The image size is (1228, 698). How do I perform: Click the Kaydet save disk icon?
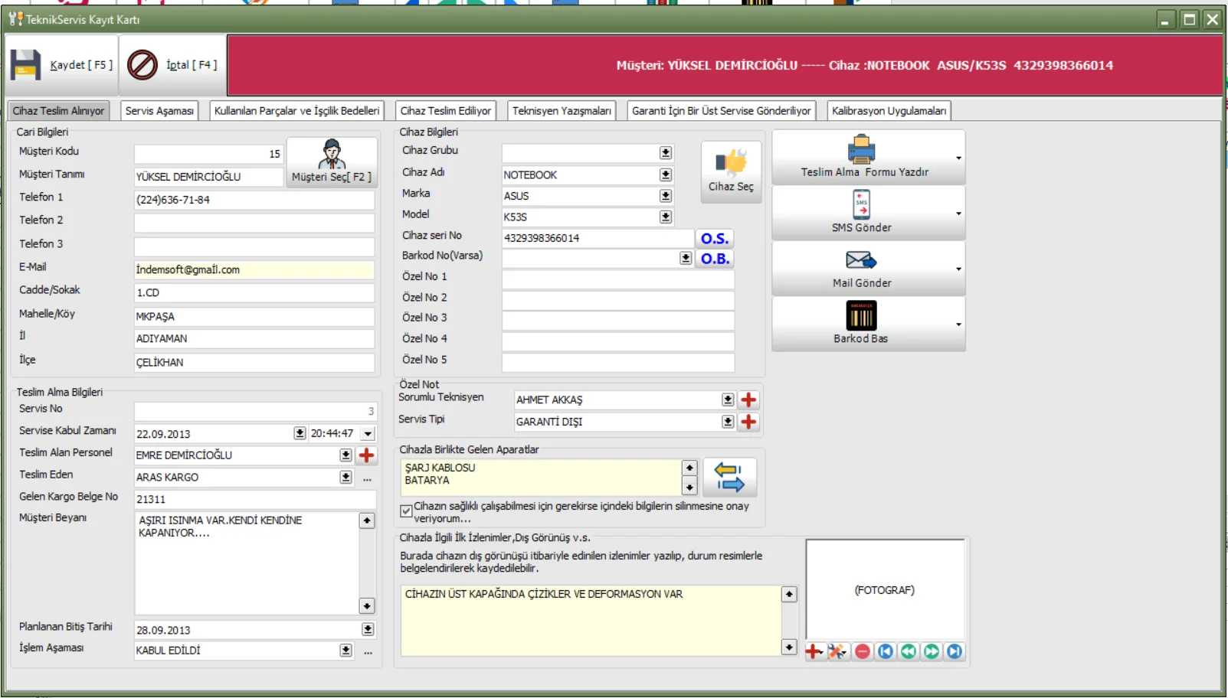[25, 65]
